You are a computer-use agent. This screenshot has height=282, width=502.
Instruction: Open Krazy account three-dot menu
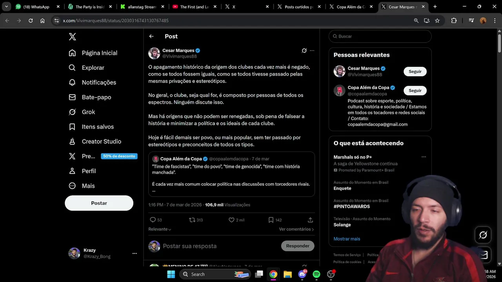click(x=135, y=253)
